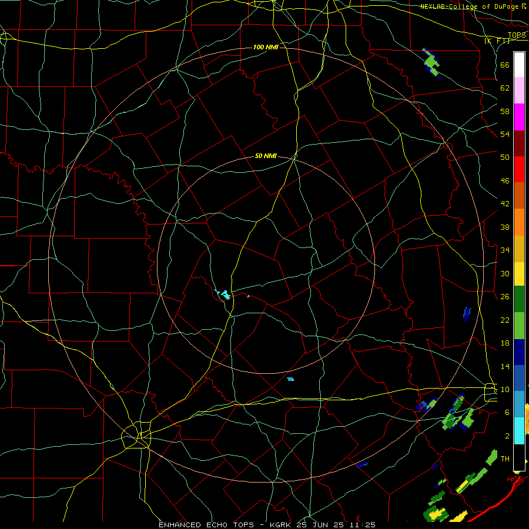This screenshot has width=529, height=529.
Task: Click the legend value "30"
Action: pos(505,273)
